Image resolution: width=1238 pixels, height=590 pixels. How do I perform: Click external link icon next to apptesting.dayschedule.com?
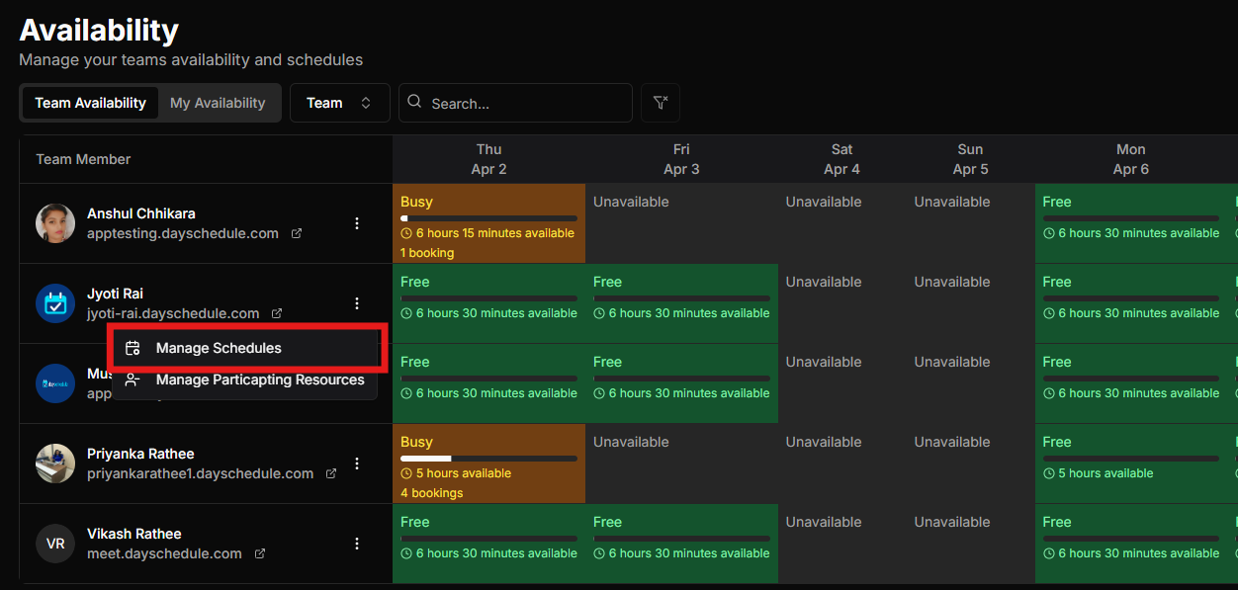click(x=297, y=234)
